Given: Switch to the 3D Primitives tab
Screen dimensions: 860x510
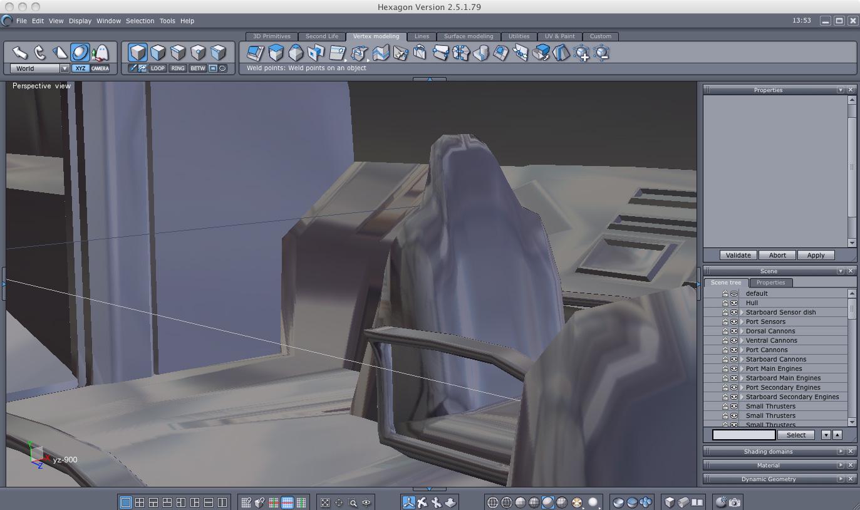Looking at the screenshot, I should (x=272, y=36).
